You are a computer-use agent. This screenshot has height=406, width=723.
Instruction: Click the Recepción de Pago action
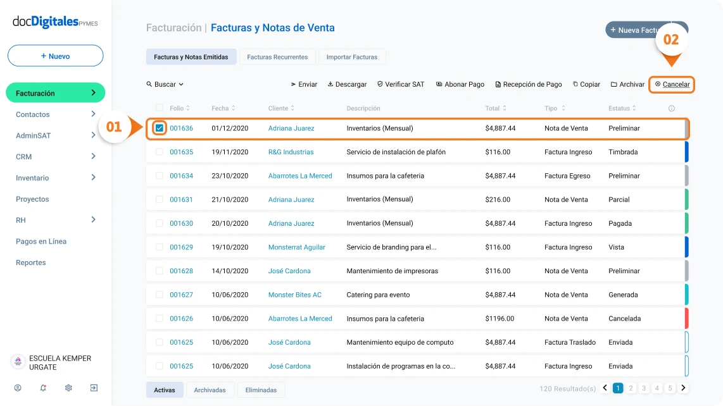529,84
